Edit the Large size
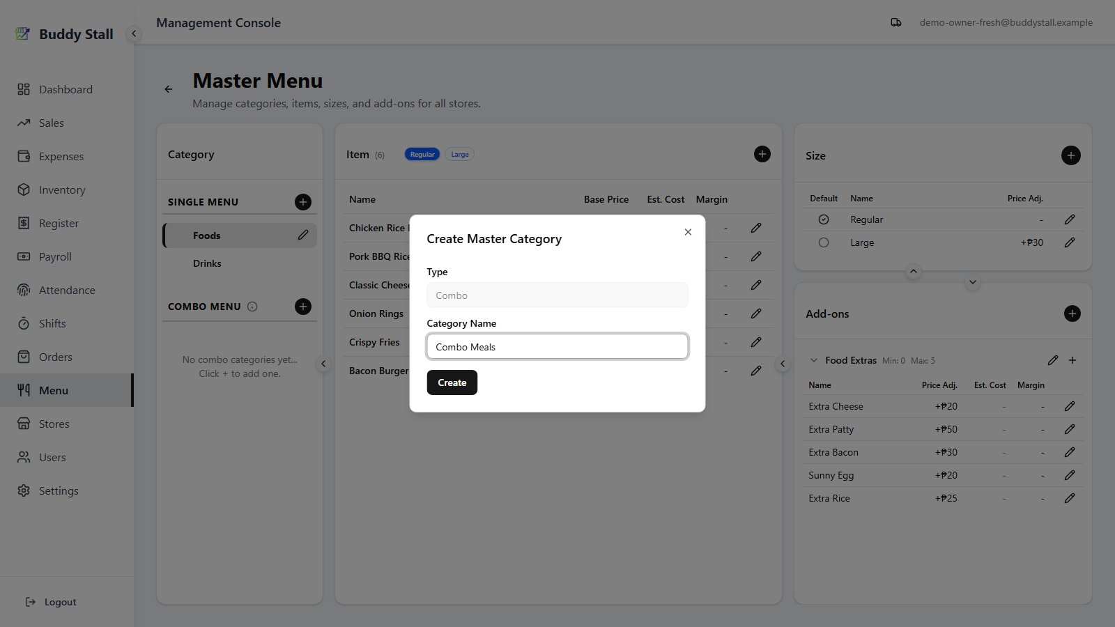This screenshot has width=1115, height=627. pos(1070,242)
